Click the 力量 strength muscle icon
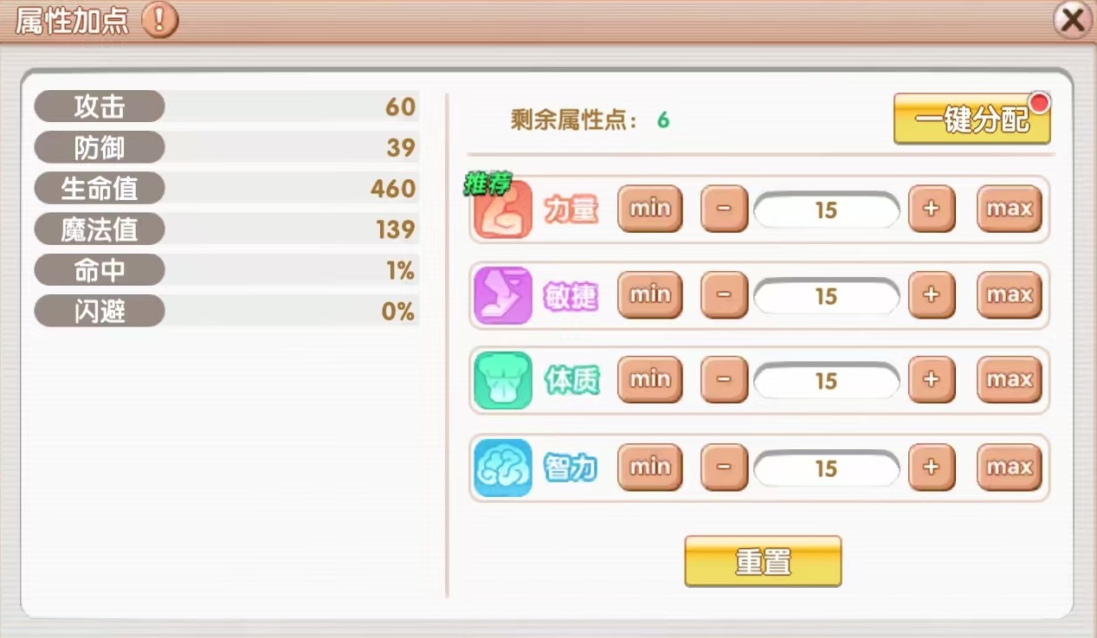The height and width of the screenshot is (638, 1097). [503, 209]
